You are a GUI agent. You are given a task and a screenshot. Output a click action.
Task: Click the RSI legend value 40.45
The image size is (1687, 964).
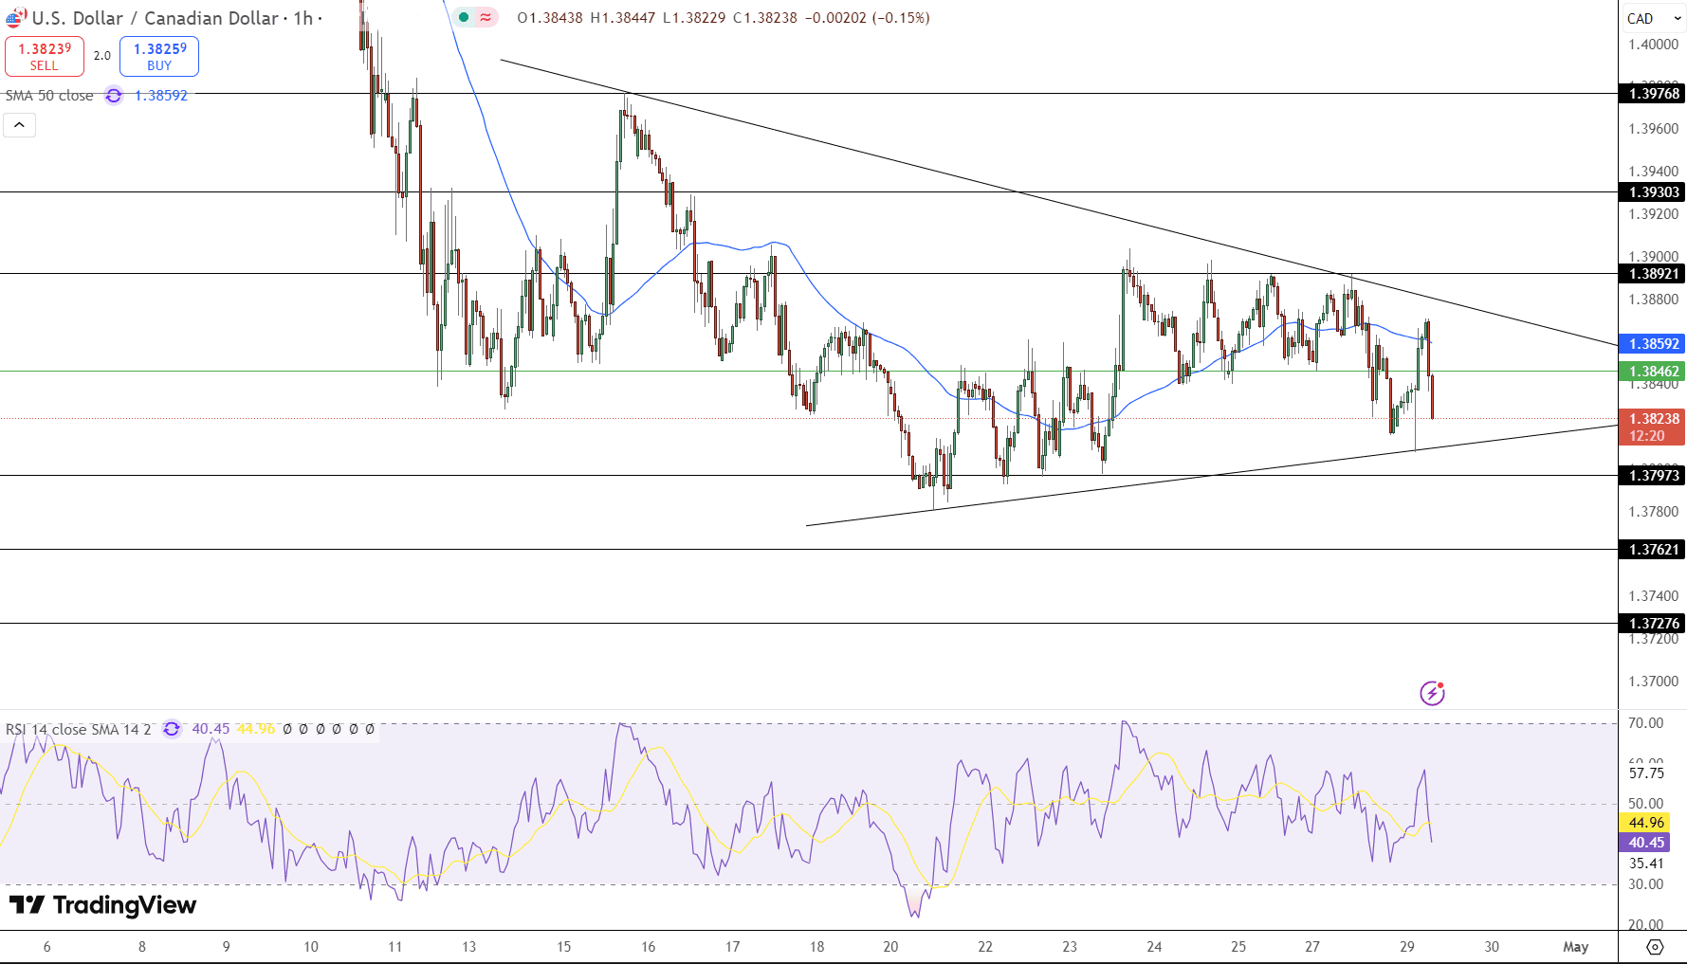(211, 729)
